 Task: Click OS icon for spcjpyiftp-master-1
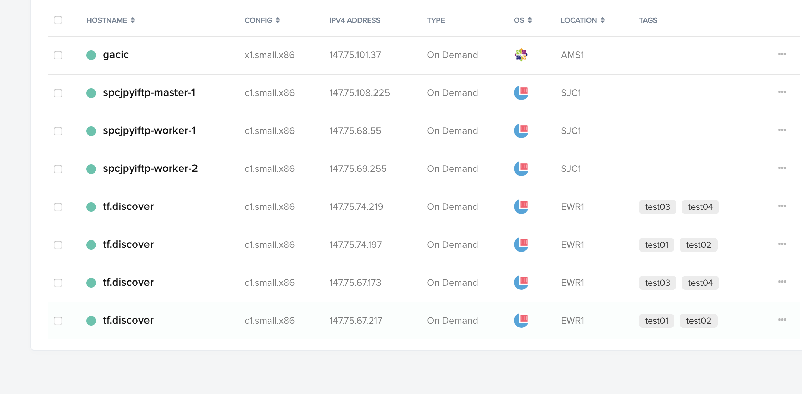(521, 93)
